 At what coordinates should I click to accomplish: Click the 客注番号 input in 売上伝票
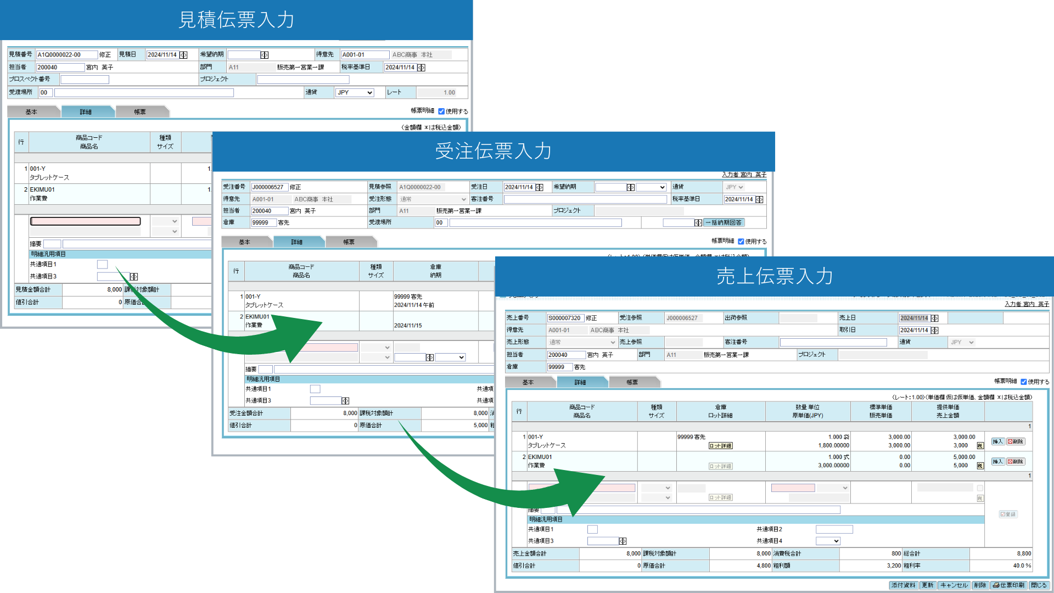point(833,343)
